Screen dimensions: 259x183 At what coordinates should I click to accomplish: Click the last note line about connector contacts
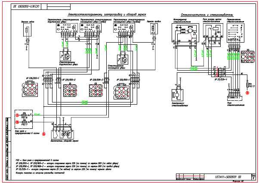coord(40,173)
